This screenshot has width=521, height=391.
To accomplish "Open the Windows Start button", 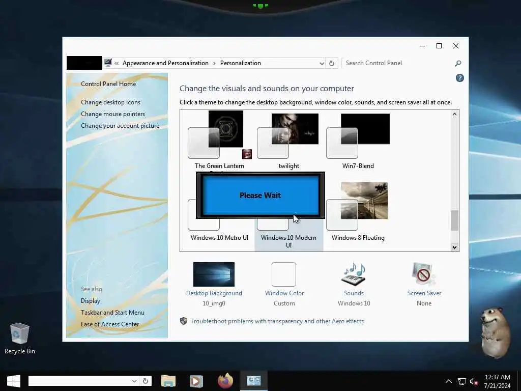I will (14, 381).
